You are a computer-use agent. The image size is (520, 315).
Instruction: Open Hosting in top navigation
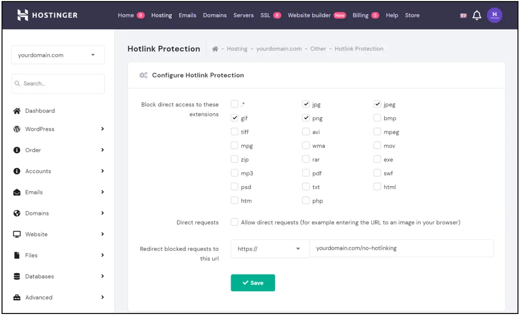tap(162, 16)
